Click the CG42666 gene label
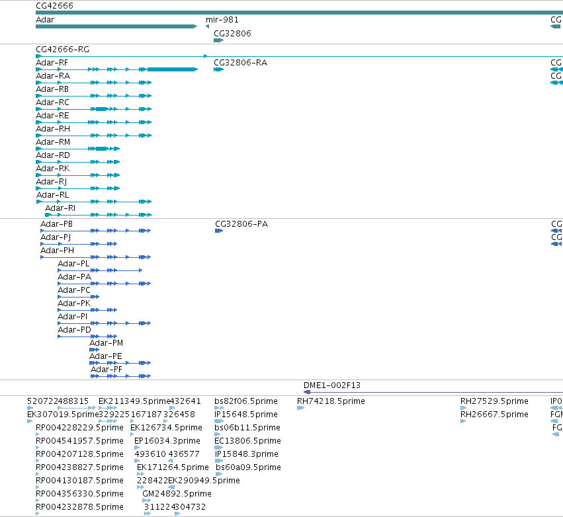This screenshot has width=563, height=517. (x=54, y=6)
